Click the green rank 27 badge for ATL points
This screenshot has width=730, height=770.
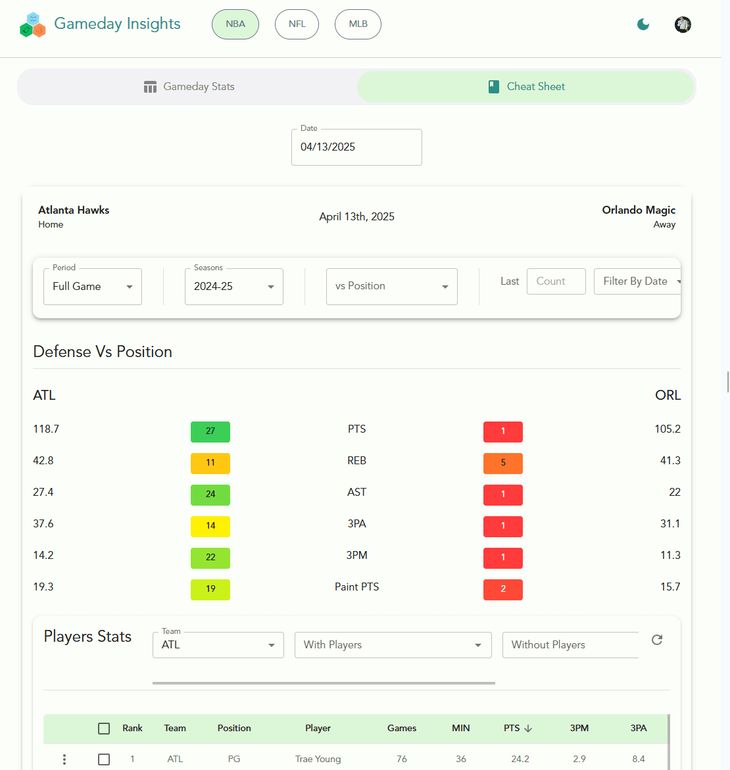pos(210,431)
